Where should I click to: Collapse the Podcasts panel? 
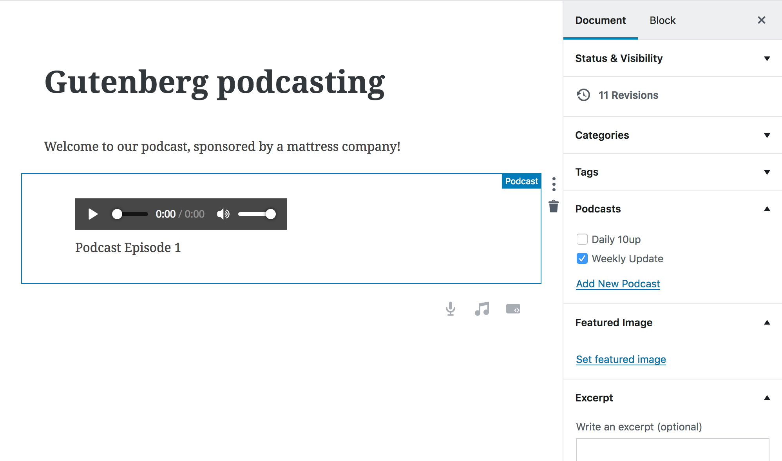767,209
